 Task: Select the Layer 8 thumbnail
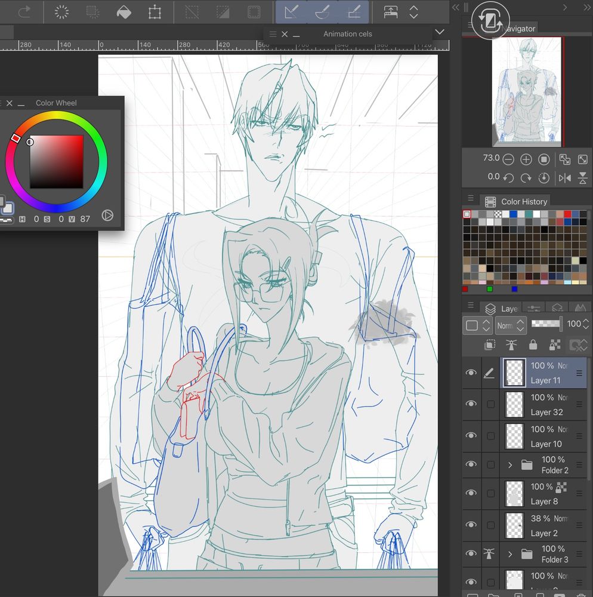coord(515,494)
